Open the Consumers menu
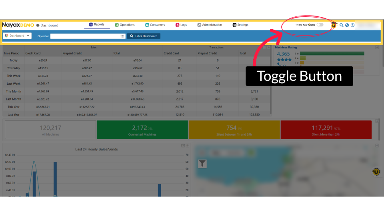Image resolution: width=384 pixels, height=216 pixels. [x=155, y=25]
